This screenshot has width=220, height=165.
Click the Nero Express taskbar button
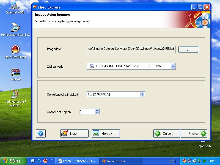pyautogui.click(x=121, y=161)
